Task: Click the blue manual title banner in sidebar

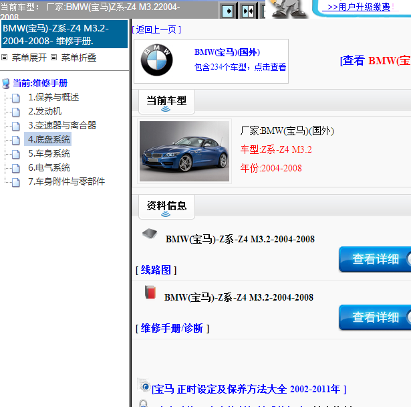Action: point(64,34)
